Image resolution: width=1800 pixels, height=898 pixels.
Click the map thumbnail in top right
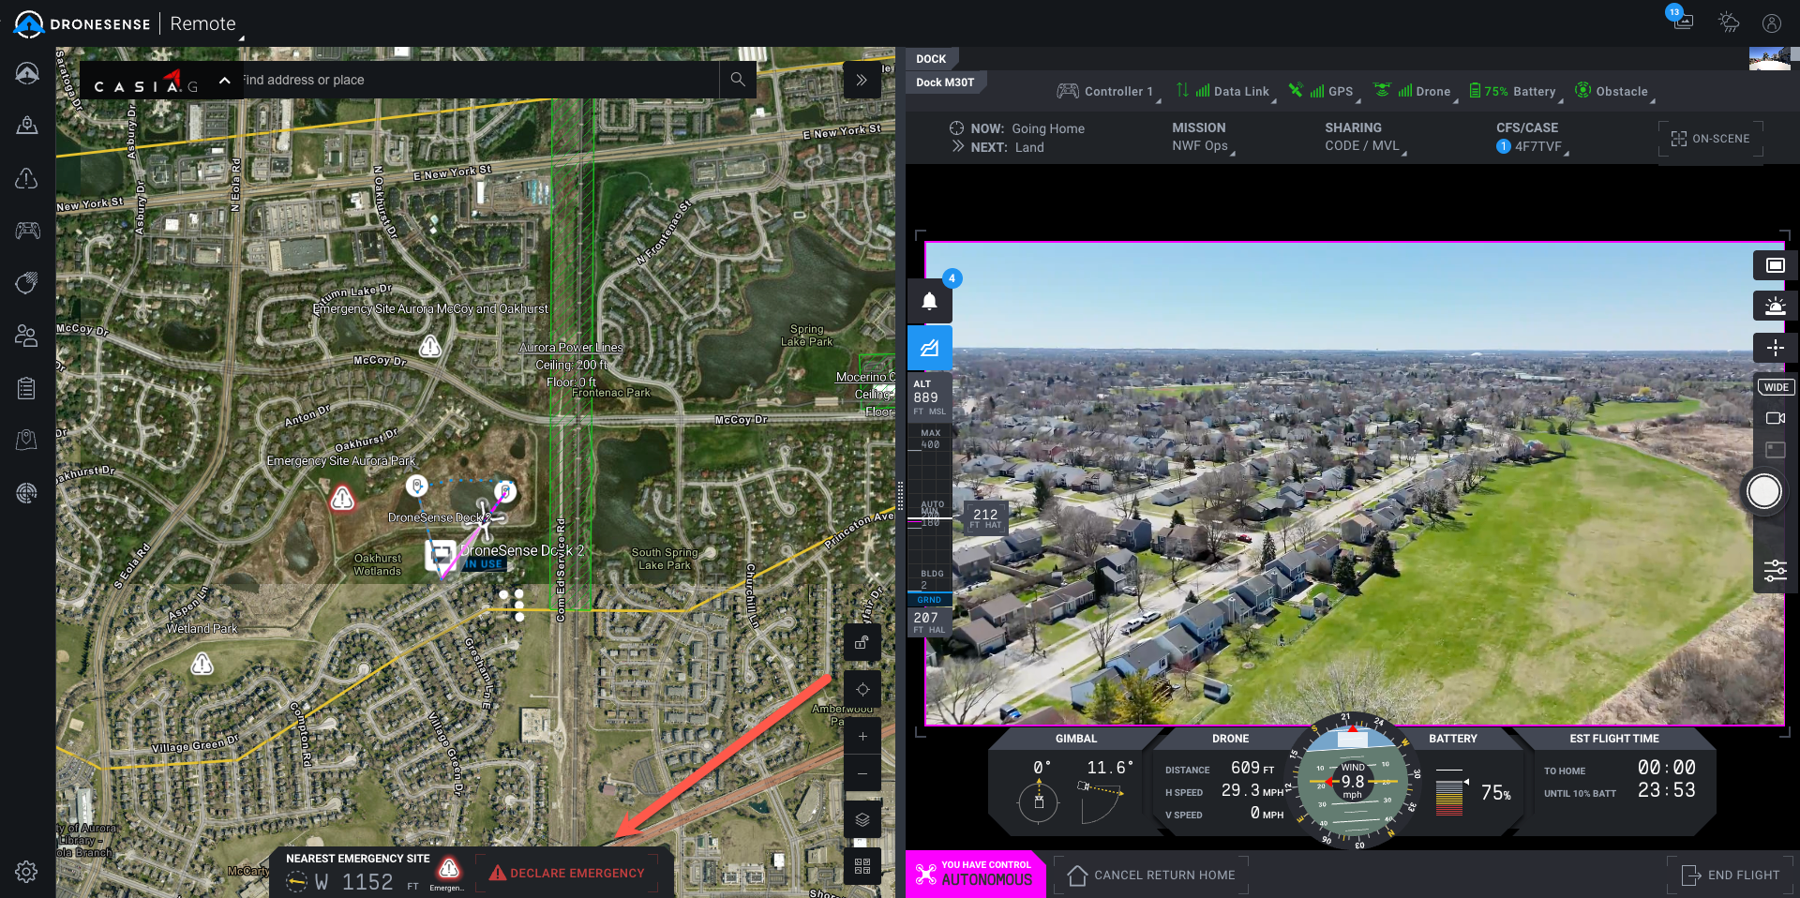pyautogui.click(x=1769, y=59)
